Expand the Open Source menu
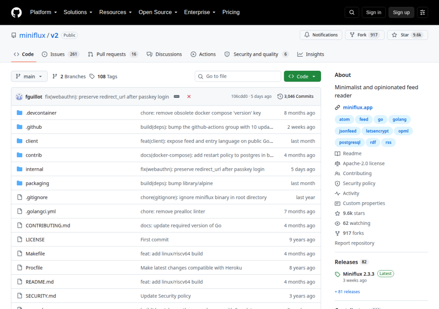The height and width of the screenshot is (309, 439). click(x=158, y=12)
